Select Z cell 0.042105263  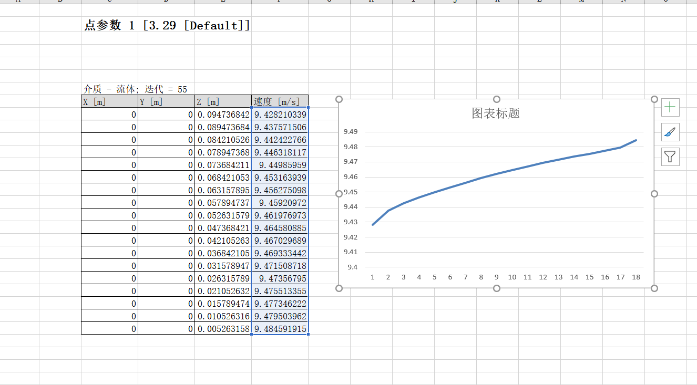223,241
